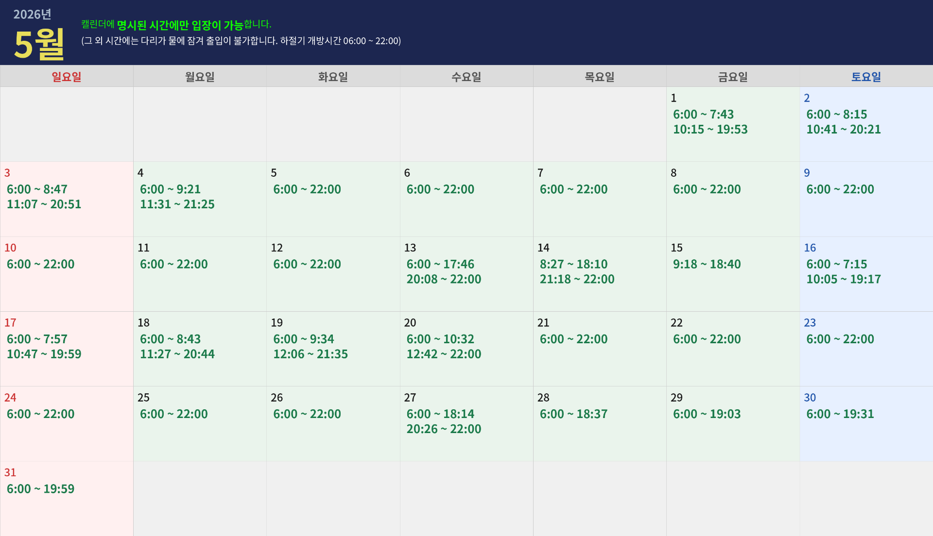Click the large 5월 month title
Screen dimensions: 933x536
pos(39,44)
